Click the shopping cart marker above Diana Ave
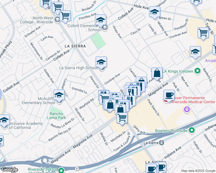The height and width of the screenshot is (173, 216). coord(122,118)
